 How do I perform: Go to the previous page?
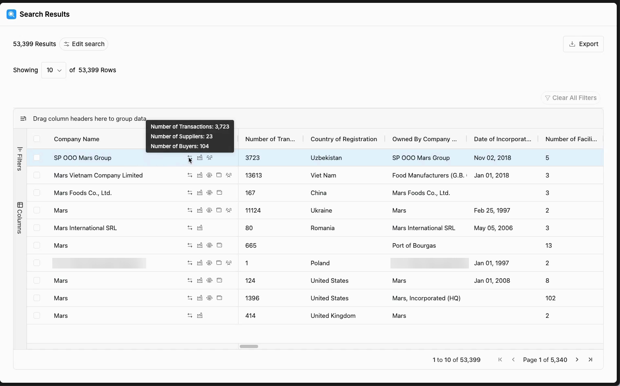click(513, 359)
